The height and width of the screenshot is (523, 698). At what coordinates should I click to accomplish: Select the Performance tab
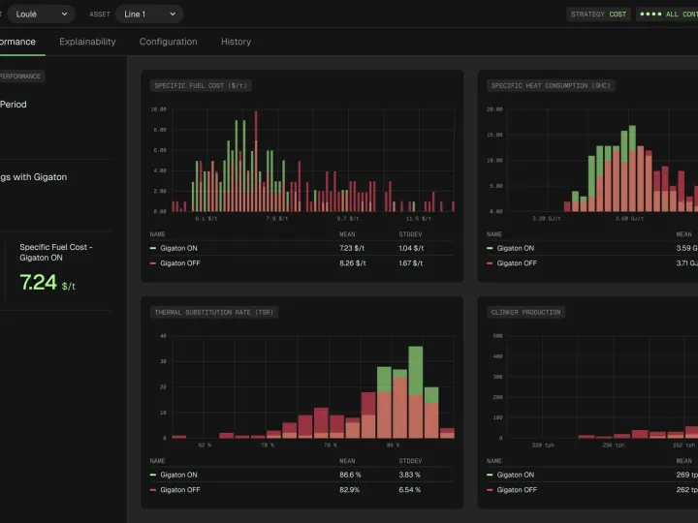pos(17,42)
